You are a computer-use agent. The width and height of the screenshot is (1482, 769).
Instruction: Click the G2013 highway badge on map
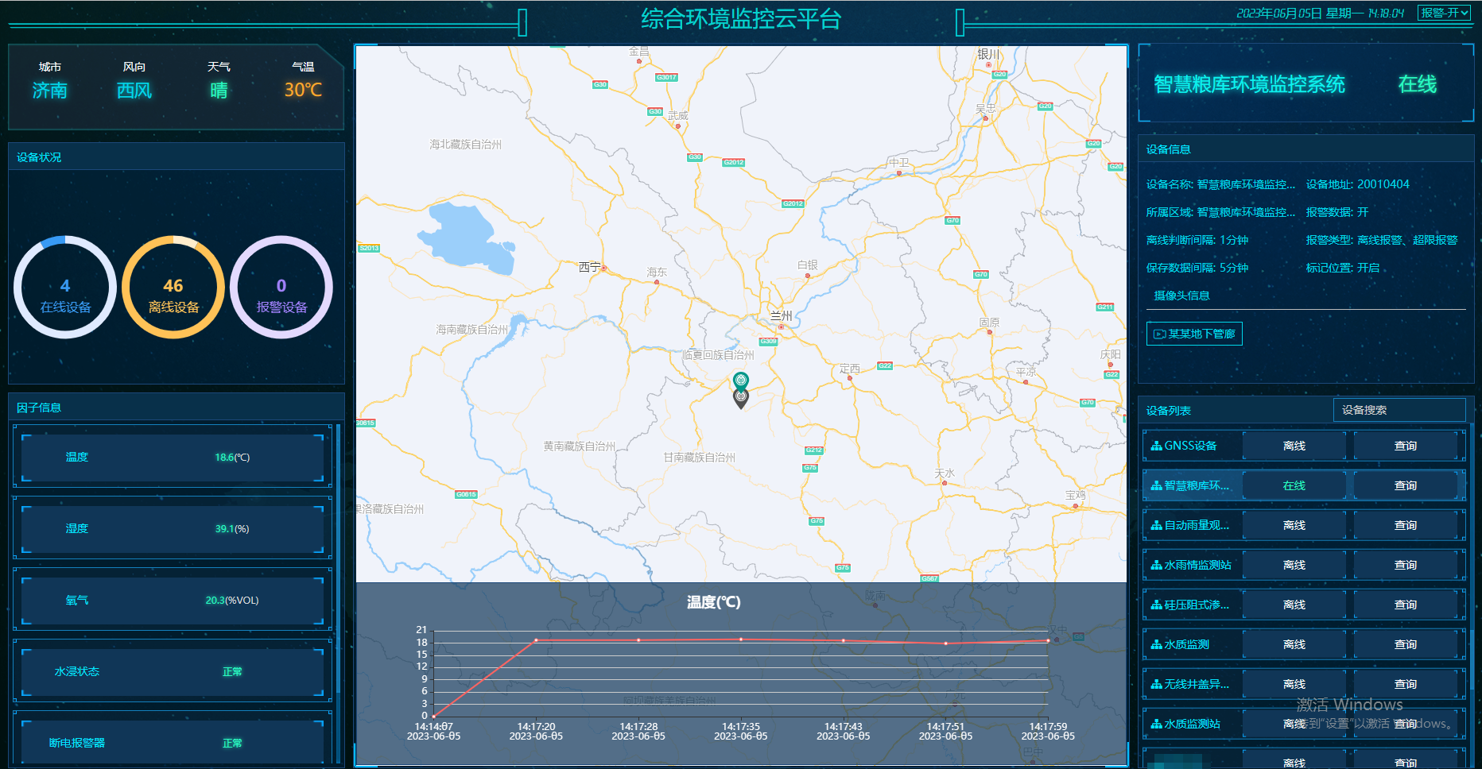coord(369,248)
